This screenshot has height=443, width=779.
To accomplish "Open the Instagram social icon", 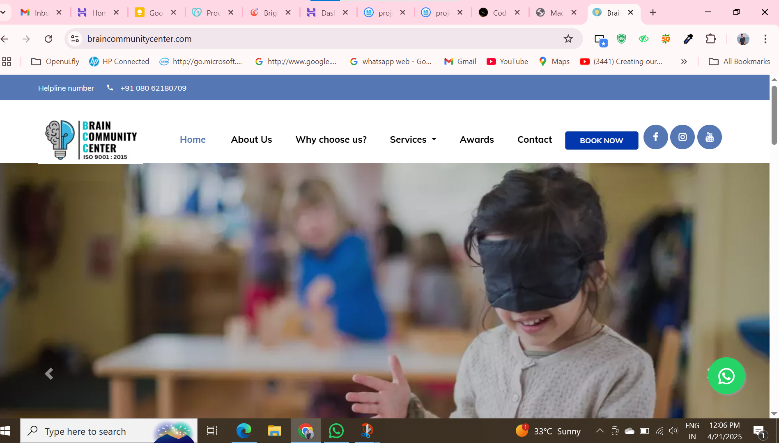I will coord(682,137).
